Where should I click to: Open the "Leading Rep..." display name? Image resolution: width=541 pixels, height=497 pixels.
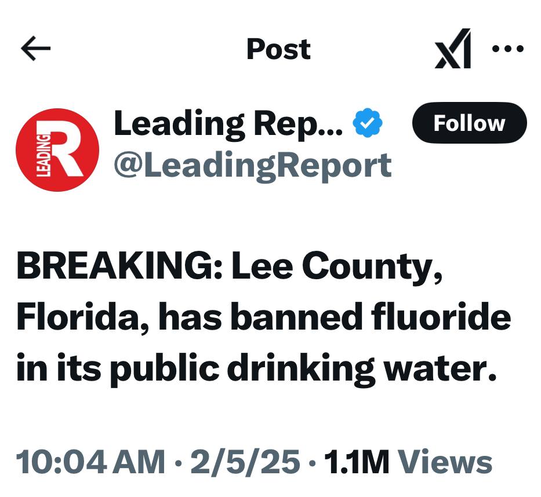[x=228, y=123]
